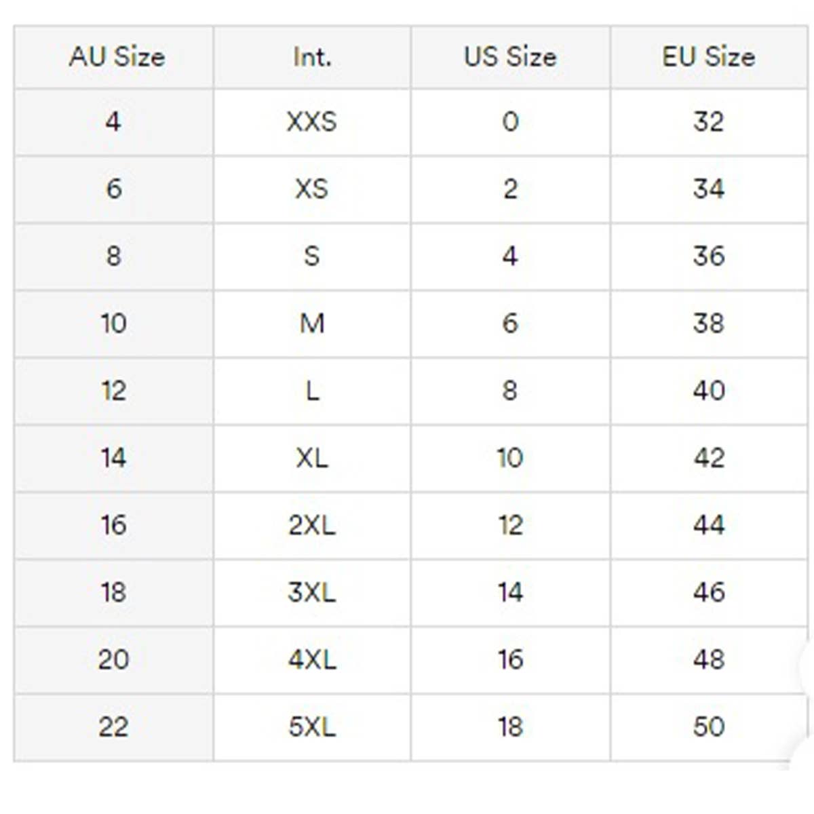
Task: Click the US Size column header
Action: click(510, 57)
